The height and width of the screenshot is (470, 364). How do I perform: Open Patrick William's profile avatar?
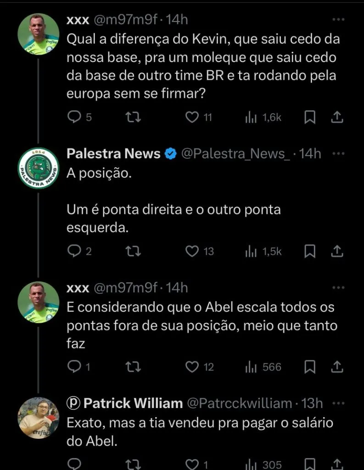(38, 418)
